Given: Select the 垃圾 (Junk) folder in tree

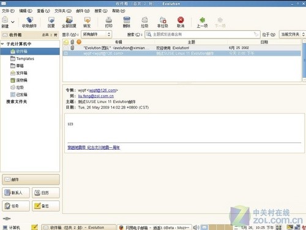Looking at the screenshot, I should pos(17,87).
